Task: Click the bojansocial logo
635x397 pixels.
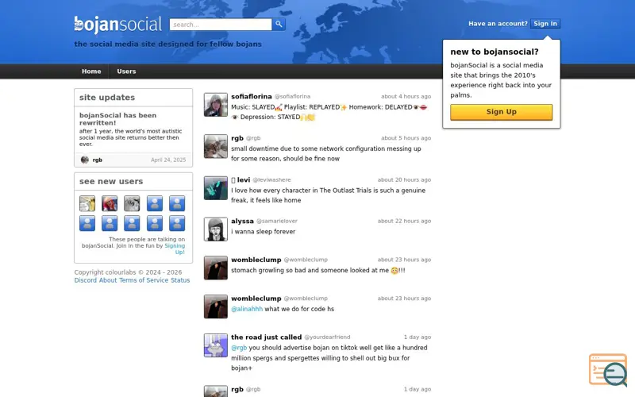Action: click(117, 25)
